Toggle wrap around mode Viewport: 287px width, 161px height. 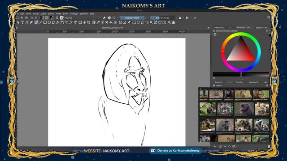pos(194,18)
